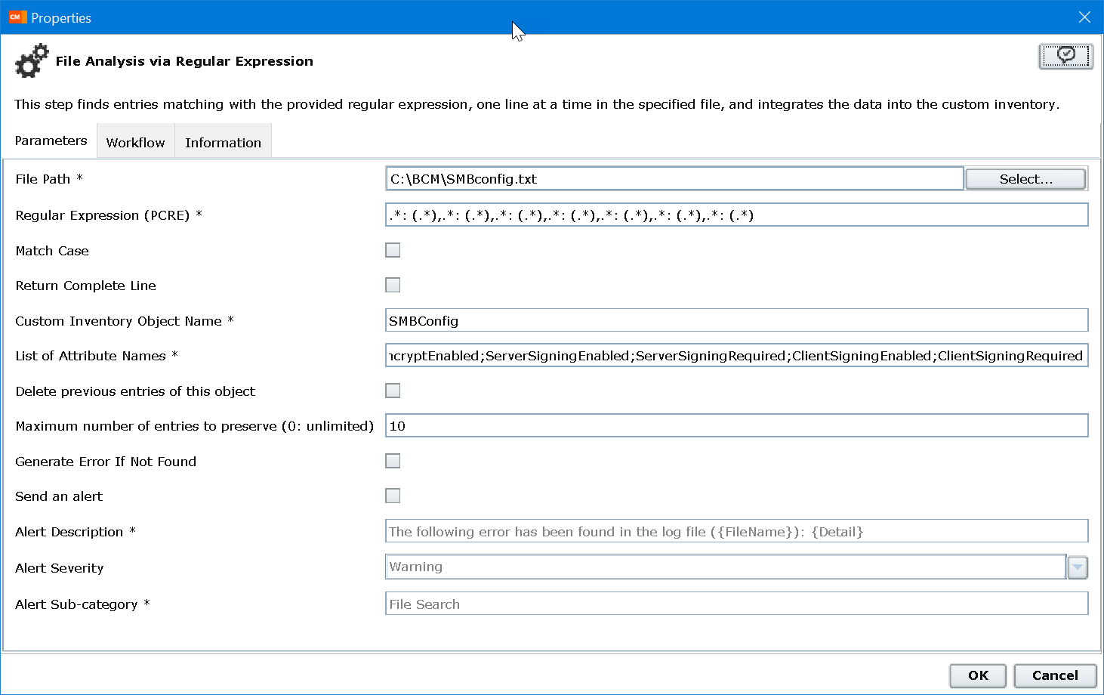The width and height of the screenshot is (1104, 695).
Task: Tick the Send an alert checkbox
Action: click(393, 496)
